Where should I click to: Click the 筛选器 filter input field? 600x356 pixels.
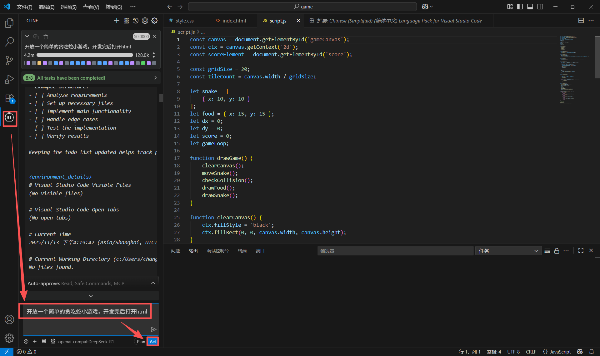click(395, 251)
